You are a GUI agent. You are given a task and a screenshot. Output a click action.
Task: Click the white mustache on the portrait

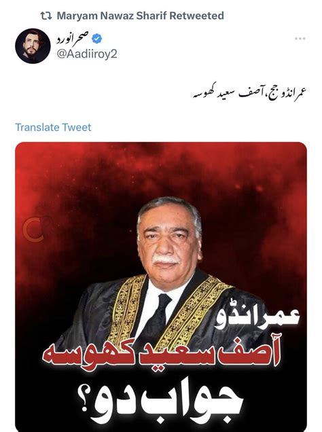click(166, 259)
